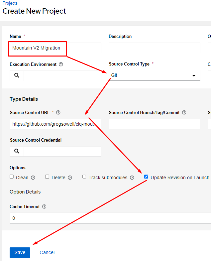Expand the Source Control Type dropdown
211x261 pixels.
point(155,75)
